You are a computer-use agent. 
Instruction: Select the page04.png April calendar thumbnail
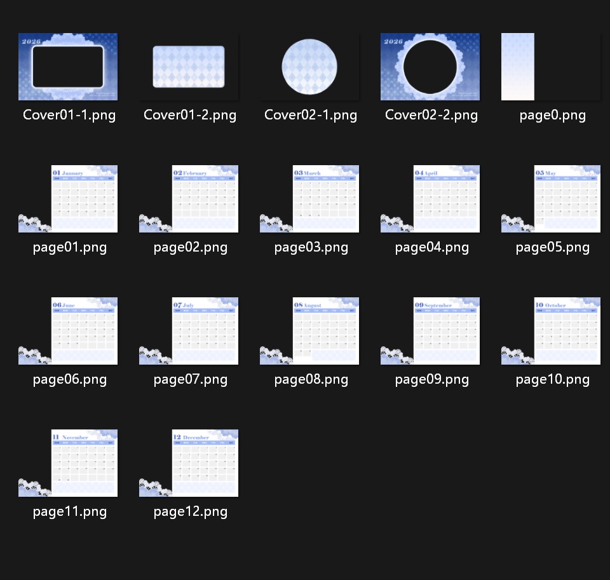[x=430, y=199]
